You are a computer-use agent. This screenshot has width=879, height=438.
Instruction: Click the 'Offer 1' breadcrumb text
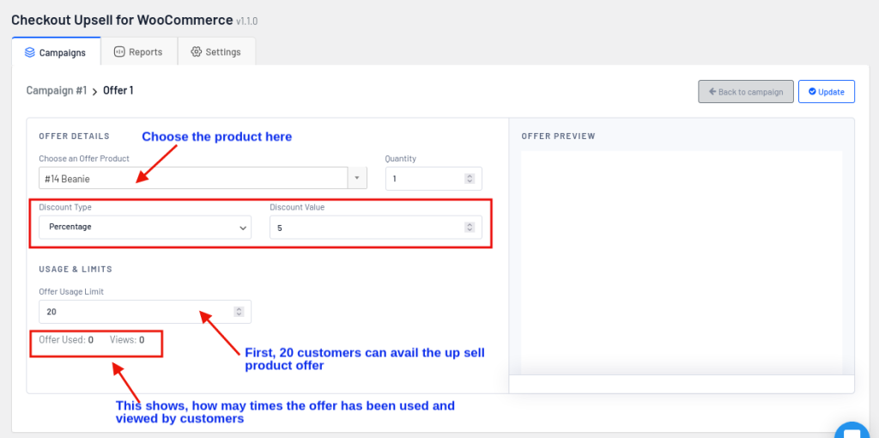point(118,90)
